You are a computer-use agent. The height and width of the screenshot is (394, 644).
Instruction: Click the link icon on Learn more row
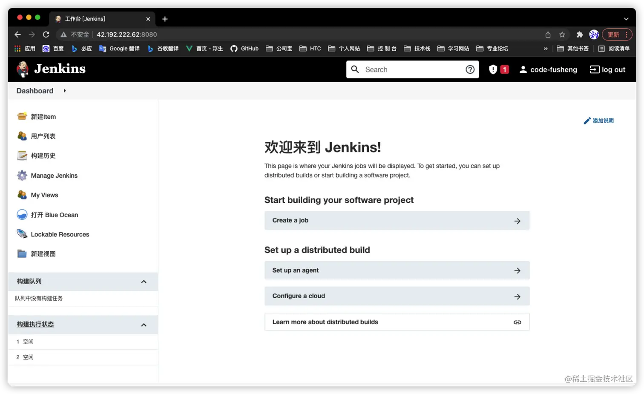(x=517, y=322)
